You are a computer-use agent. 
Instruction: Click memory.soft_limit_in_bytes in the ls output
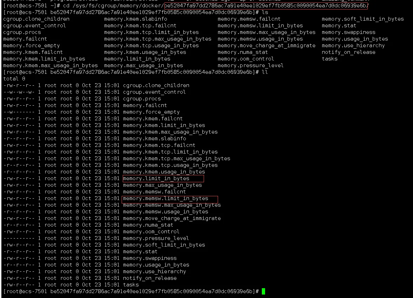click(363, 19)
